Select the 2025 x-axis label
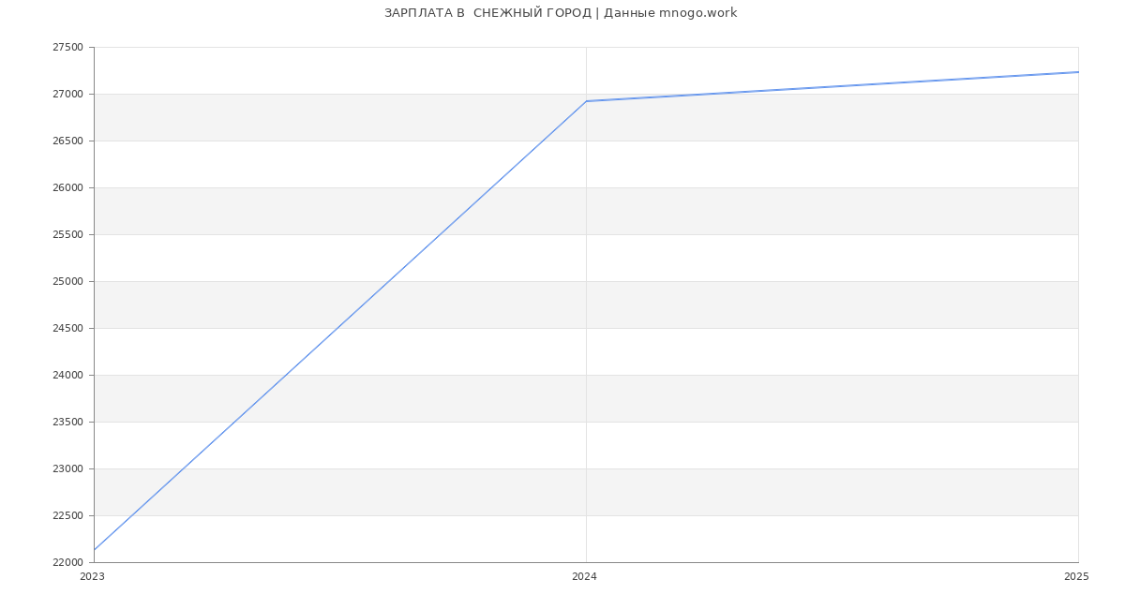This screenshot has height=609, width=1125. click(x=1076, y=577)
